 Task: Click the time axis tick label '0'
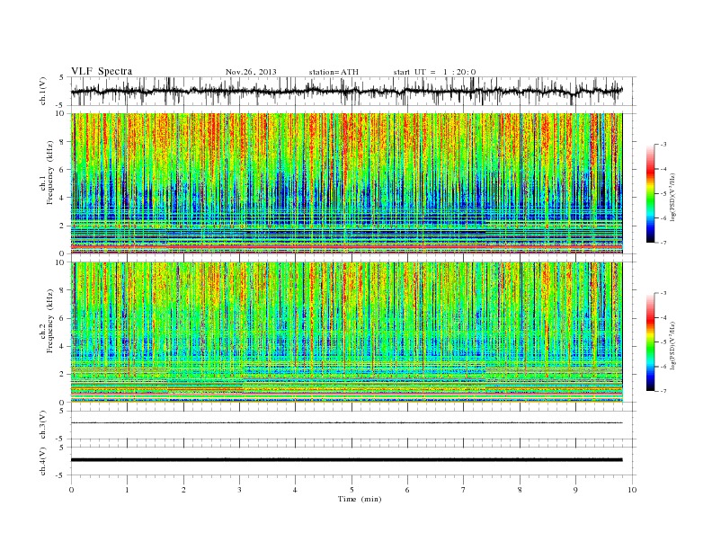71,490
